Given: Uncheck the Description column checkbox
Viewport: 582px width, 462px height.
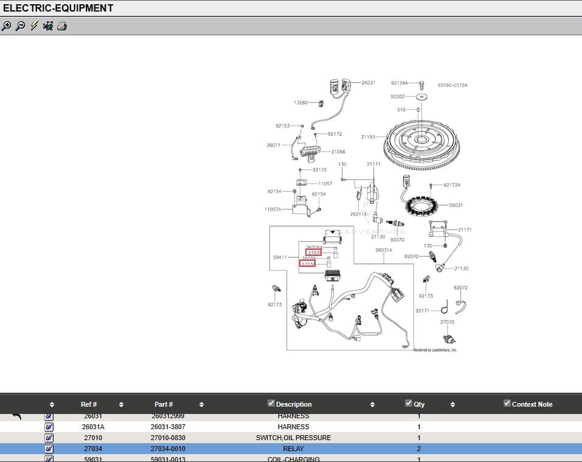Looking at the screenshot, I should click(271, 403).
